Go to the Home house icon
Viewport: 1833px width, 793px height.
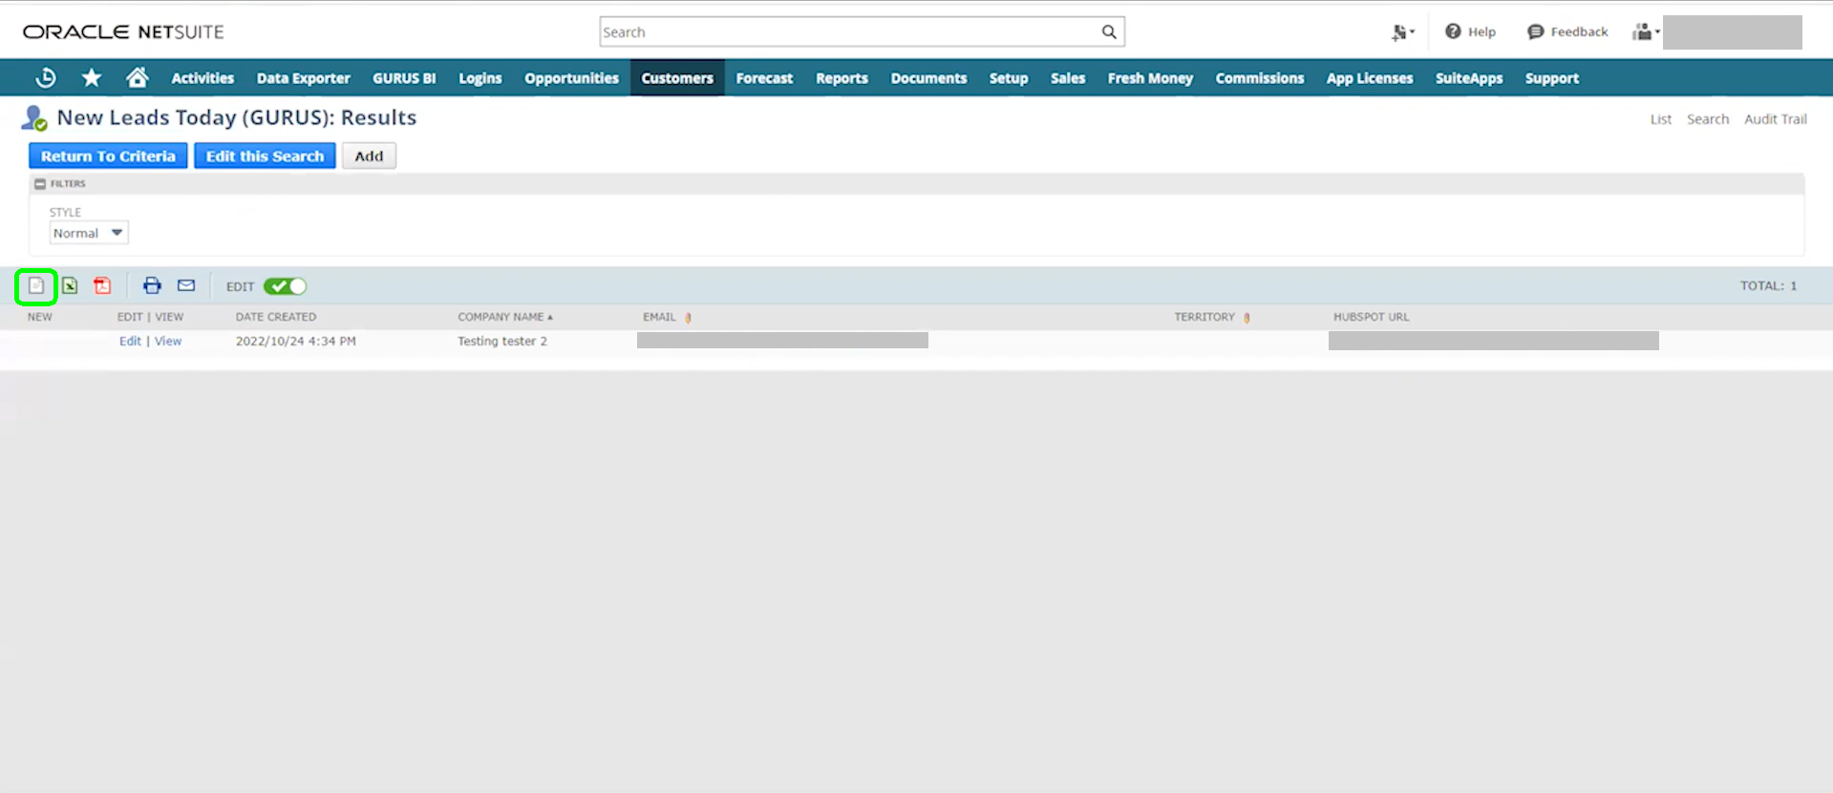click(138, 78)
